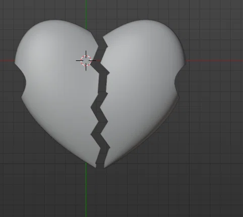This screenshot has height=217, width=243.
Task: Click the 3D cursor crosshair in viewport
Action: point(86,60)
